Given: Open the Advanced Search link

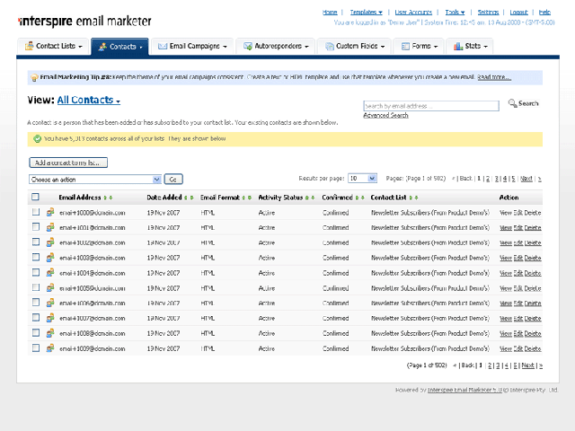Looking at the screenshot, I should pos(385,116).
